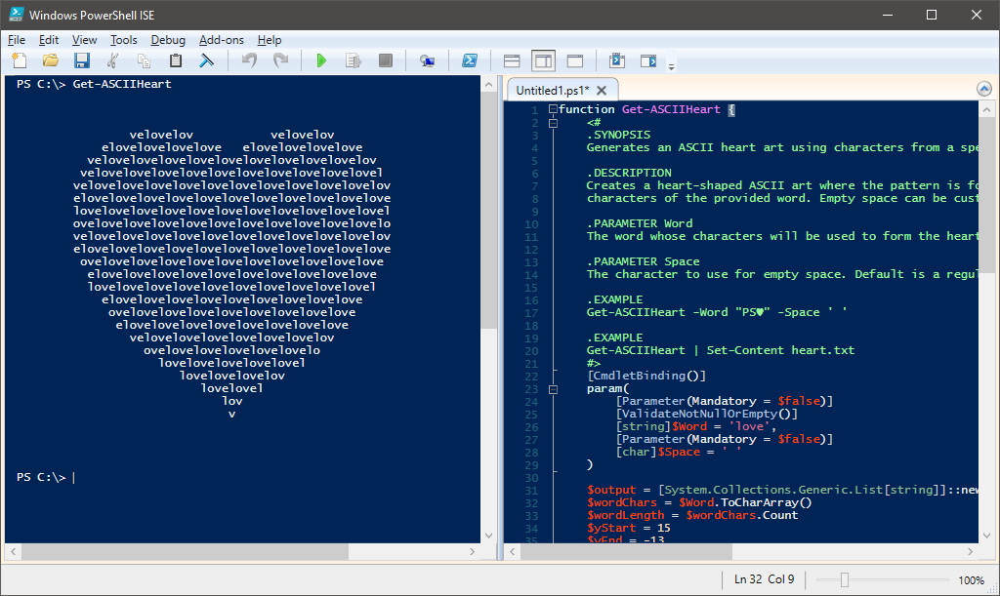Open the Tools menu
This screenshot has width=1000, height=596.
coord(124,39)
